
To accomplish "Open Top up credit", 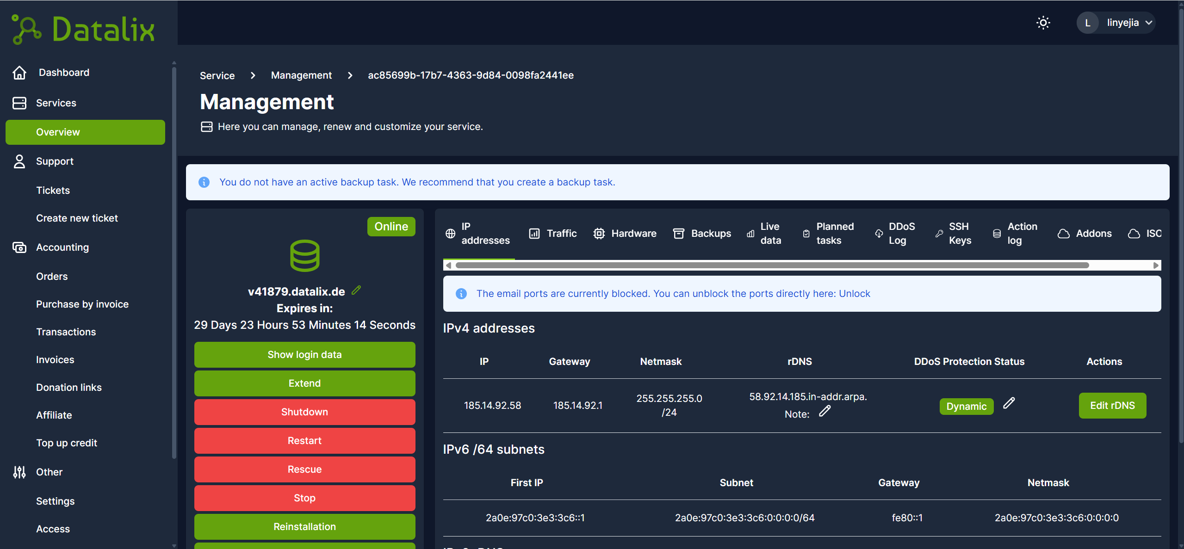I will tap(67, 443).
